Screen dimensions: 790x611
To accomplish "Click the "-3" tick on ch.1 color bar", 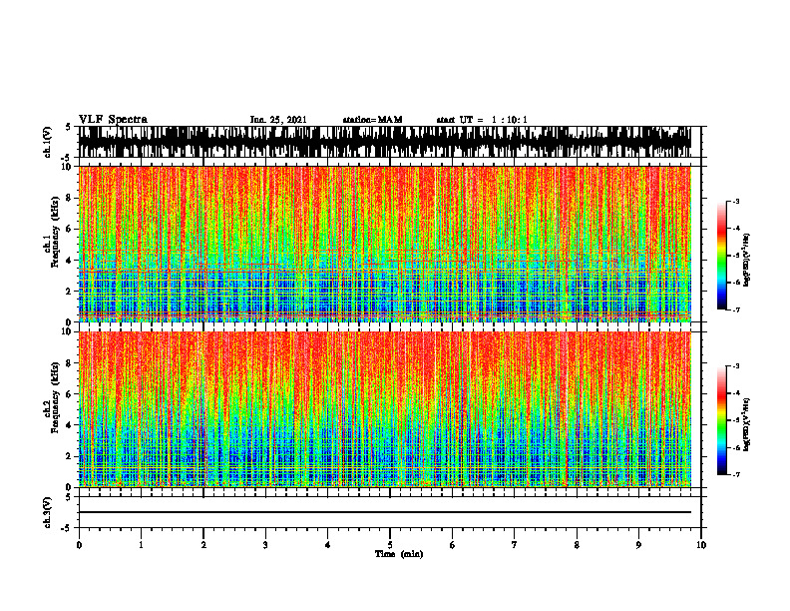I will pos(736,201).
